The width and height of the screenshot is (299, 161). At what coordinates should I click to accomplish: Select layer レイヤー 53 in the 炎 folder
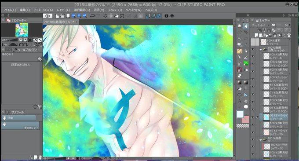tap(276, 146)
